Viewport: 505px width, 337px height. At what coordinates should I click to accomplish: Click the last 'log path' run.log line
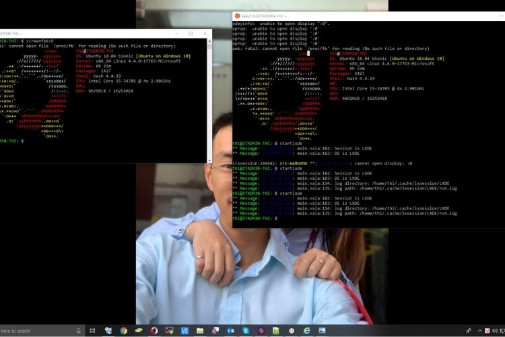tap(345, 213)
